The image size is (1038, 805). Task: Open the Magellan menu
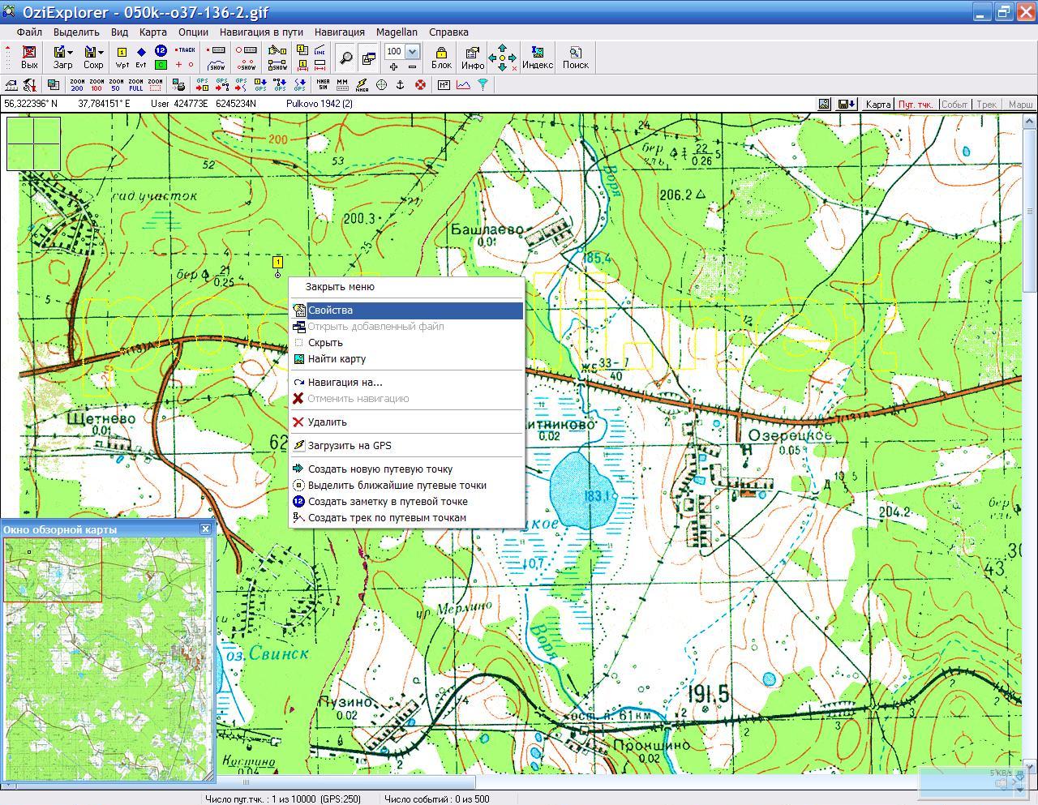(x=397, y=32)
